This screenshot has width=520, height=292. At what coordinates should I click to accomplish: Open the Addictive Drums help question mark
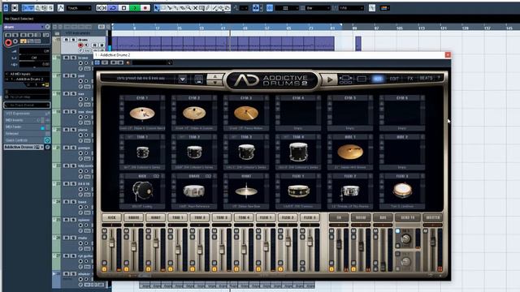439,78
